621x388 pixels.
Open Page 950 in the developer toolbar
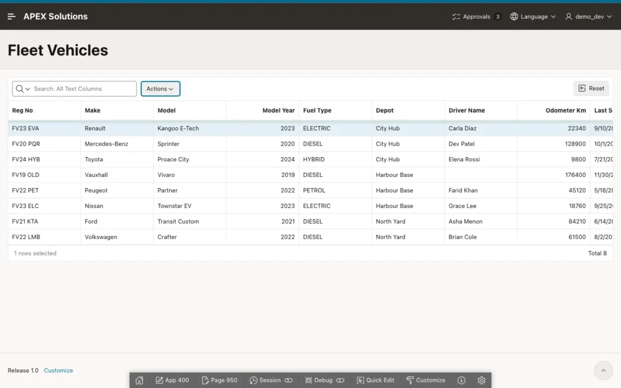[220, 380]
